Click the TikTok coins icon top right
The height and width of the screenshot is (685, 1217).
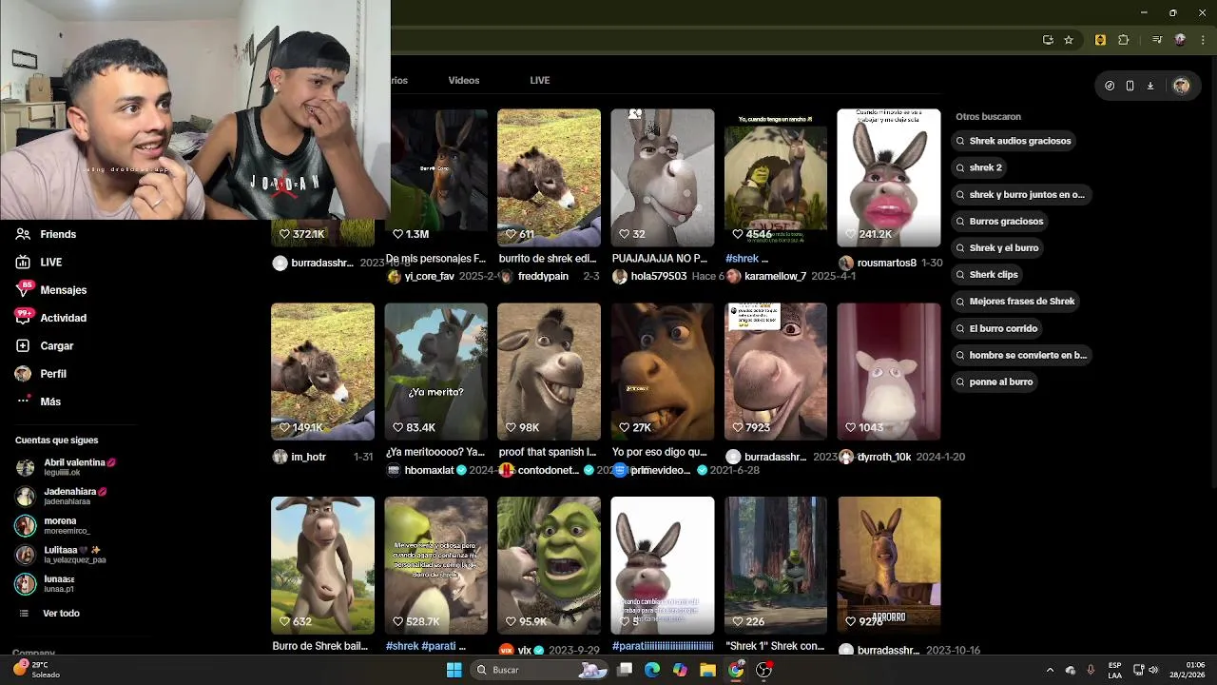tap(1110, 86)
